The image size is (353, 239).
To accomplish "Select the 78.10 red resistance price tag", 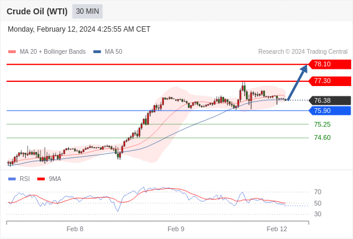I will tap(330, 65).
